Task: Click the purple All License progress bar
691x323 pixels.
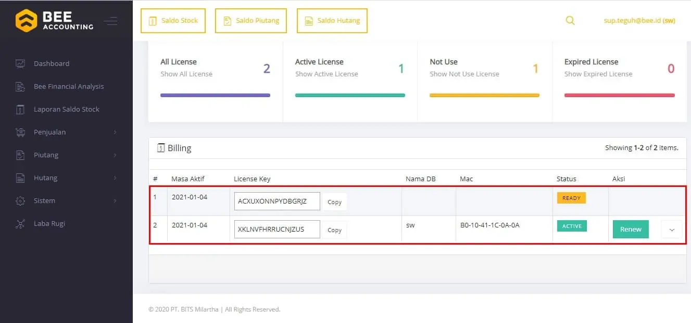Action: click(x=215, y=96)
